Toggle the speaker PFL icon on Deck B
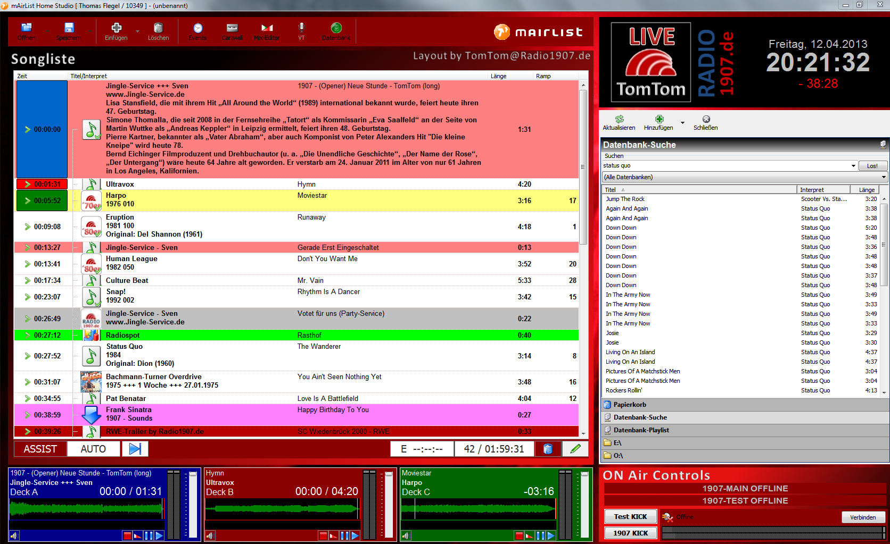This screenshot has height=544, width=890. point(210,535)
